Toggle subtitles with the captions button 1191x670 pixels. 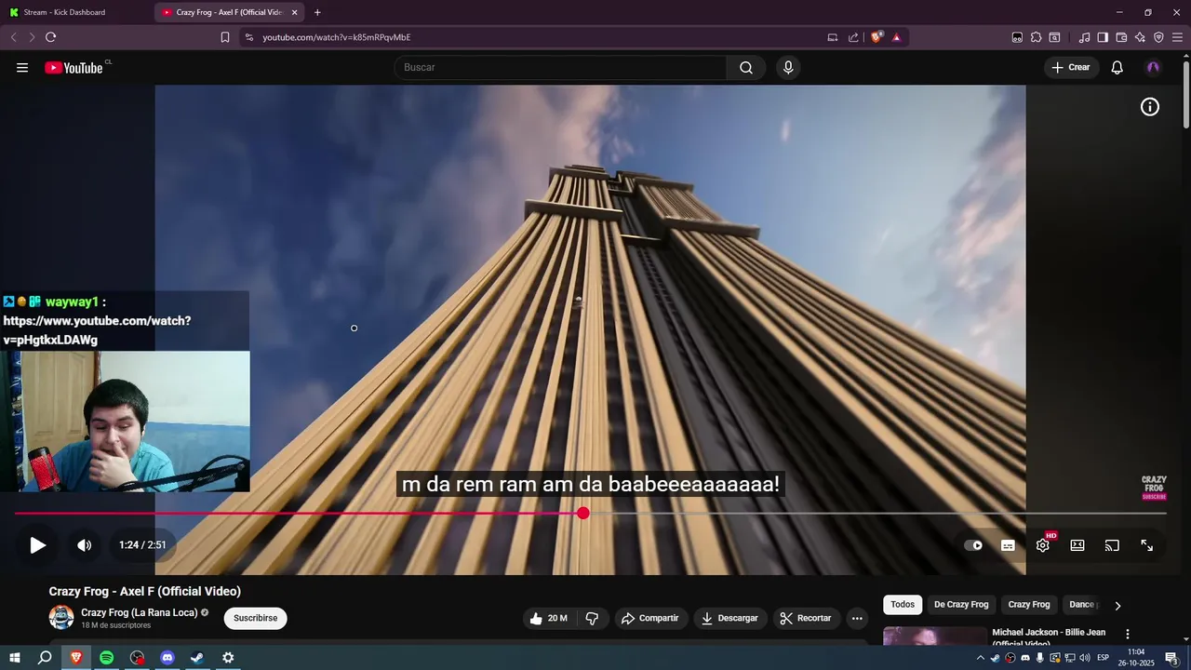click(1008, 545)
